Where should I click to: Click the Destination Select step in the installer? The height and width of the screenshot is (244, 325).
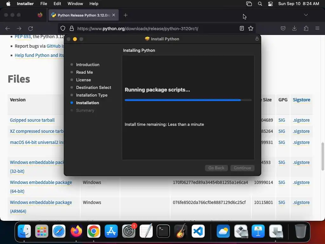point(94,87)
